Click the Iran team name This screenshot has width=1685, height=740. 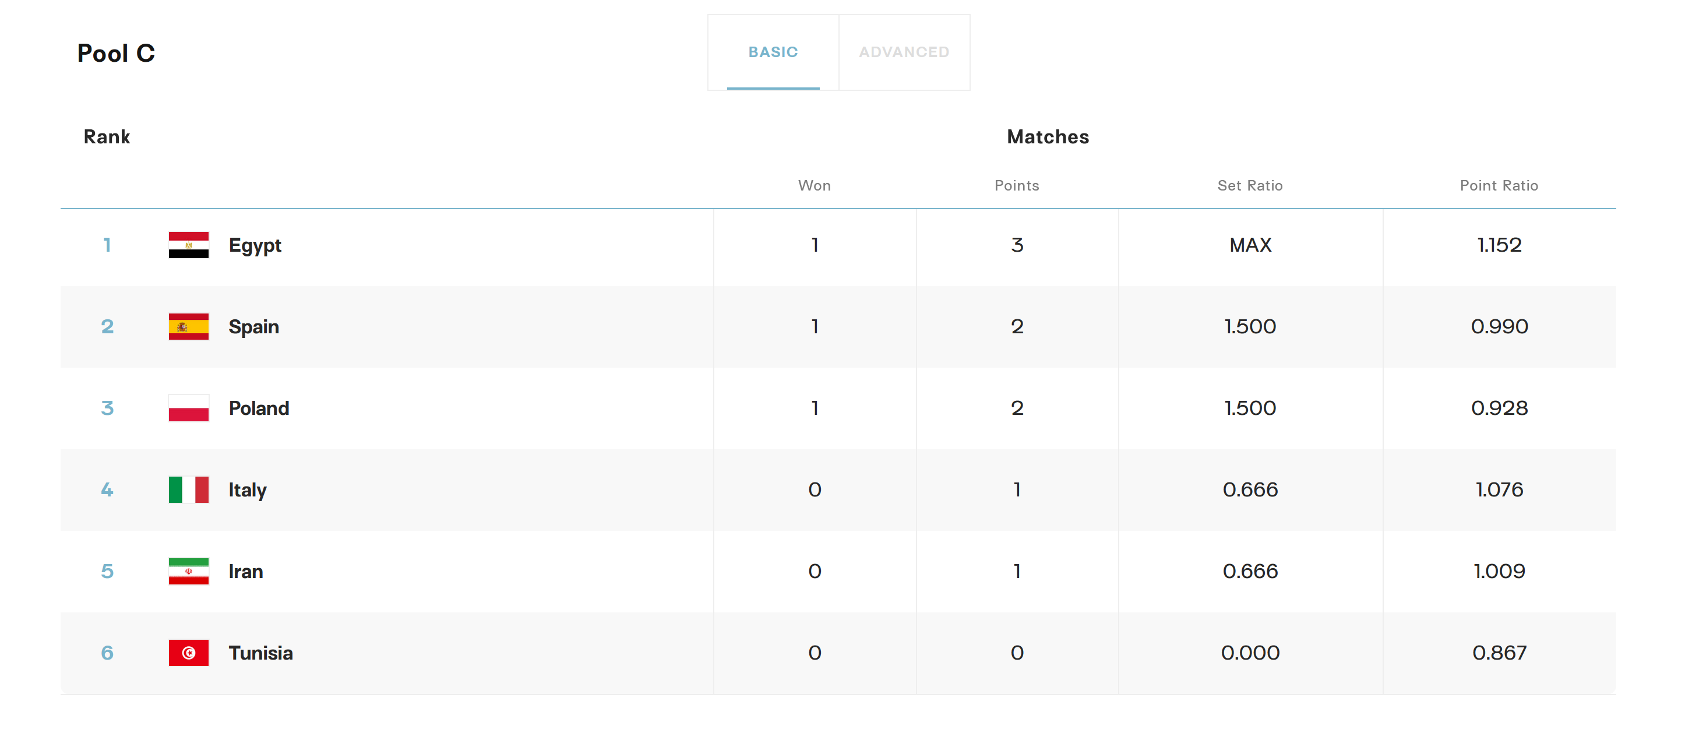point(245,571)
